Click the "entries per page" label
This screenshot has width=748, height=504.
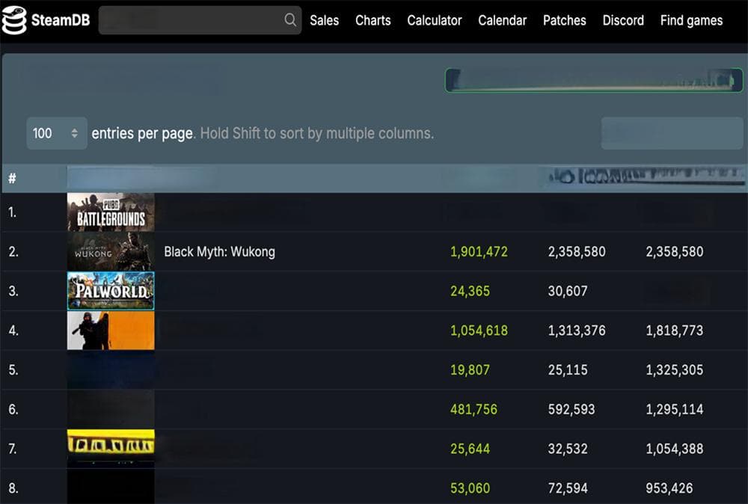[142, 134]
